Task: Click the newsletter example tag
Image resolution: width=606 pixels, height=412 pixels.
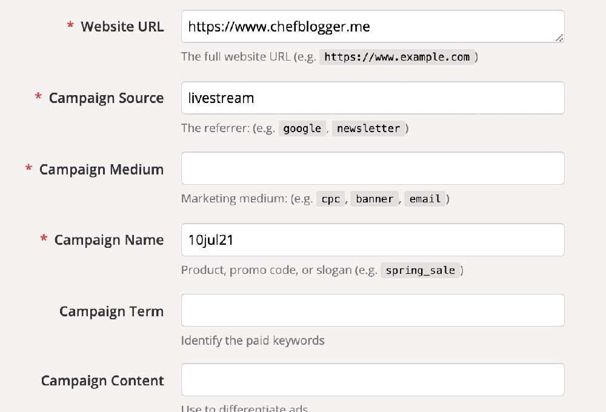Action: click(x=368, y=128)
